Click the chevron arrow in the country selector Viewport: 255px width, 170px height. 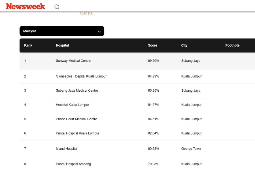tap(99, 31)
